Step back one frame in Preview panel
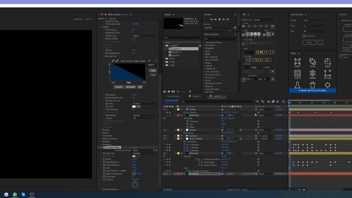The image size is (352, 198). [215, 20]
